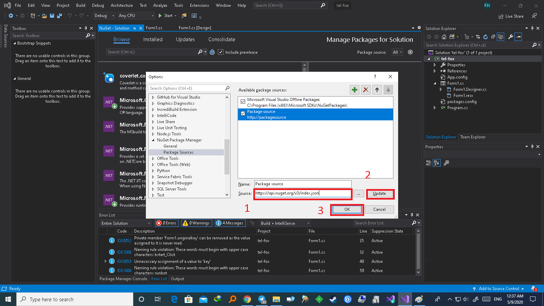Open the Entire Solution scope dropdown
The width and height of the screenshot is (544, 306).
125,223
